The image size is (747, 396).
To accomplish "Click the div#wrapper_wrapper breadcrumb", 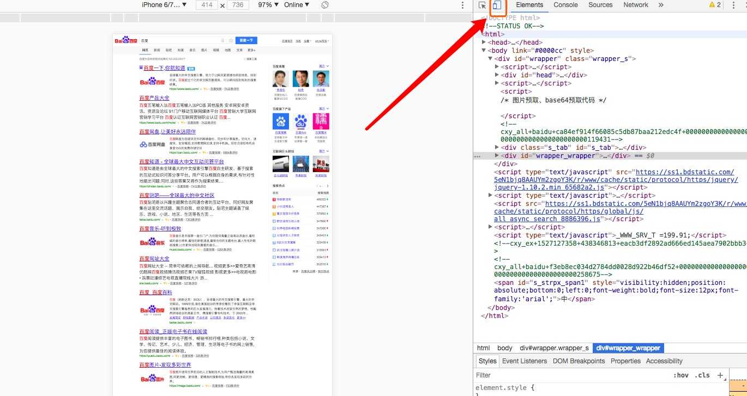I will point(628,348).
